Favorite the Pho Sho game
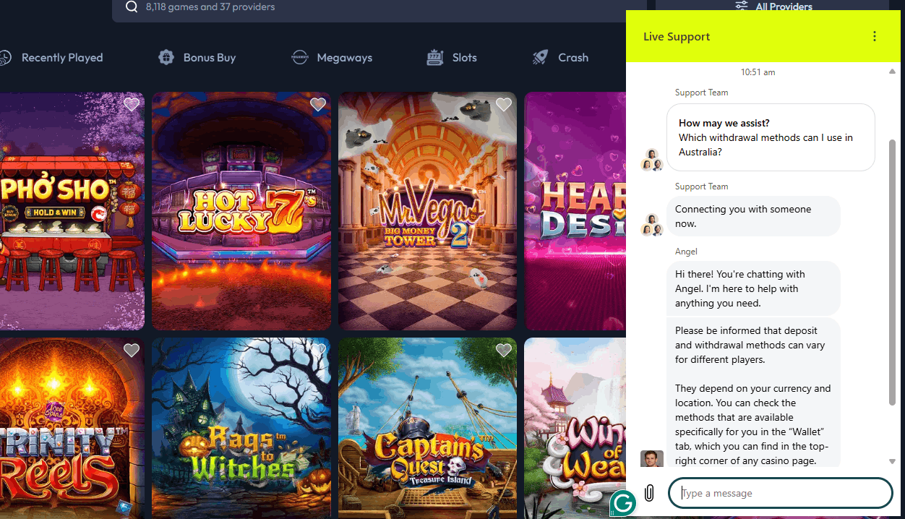905x519 pixels. [x=131, y=105]
